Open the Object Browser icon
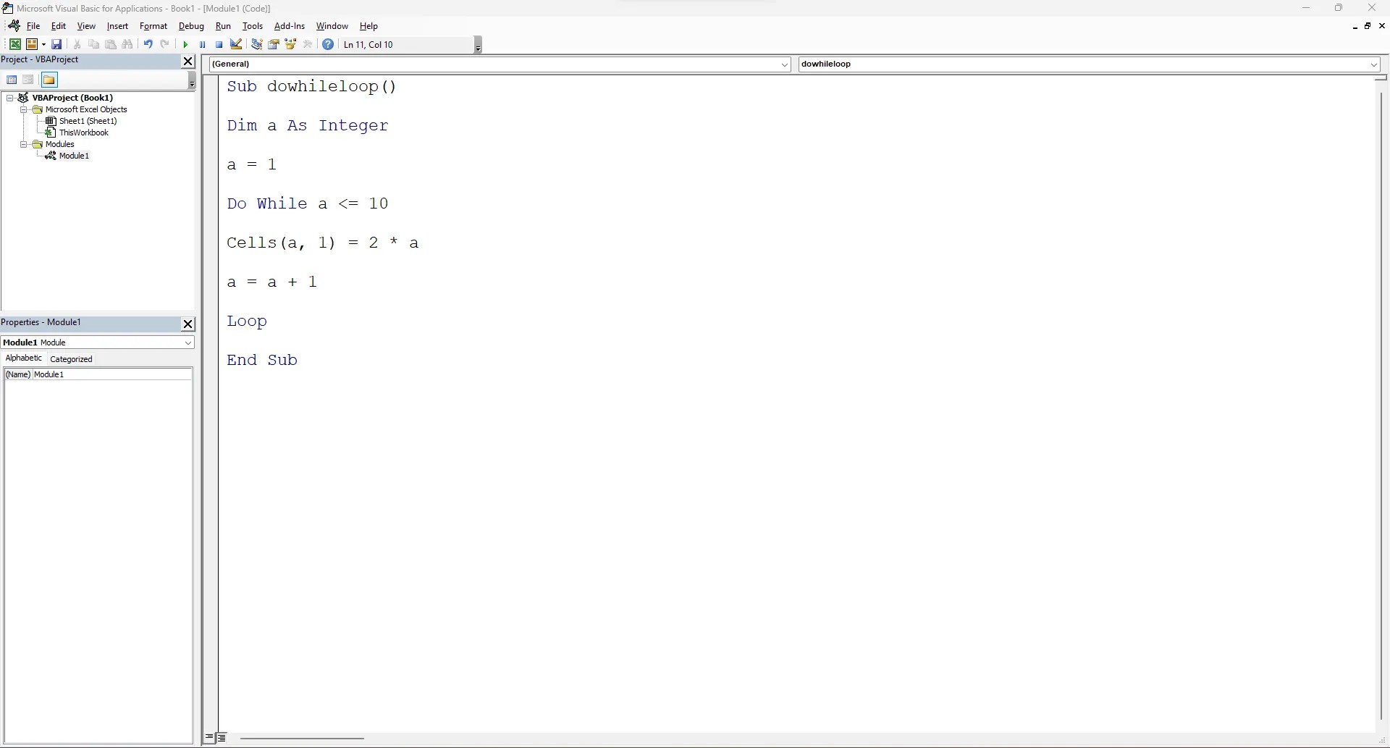The width and height of the screenshot is (1390, 748). (292, 44)
